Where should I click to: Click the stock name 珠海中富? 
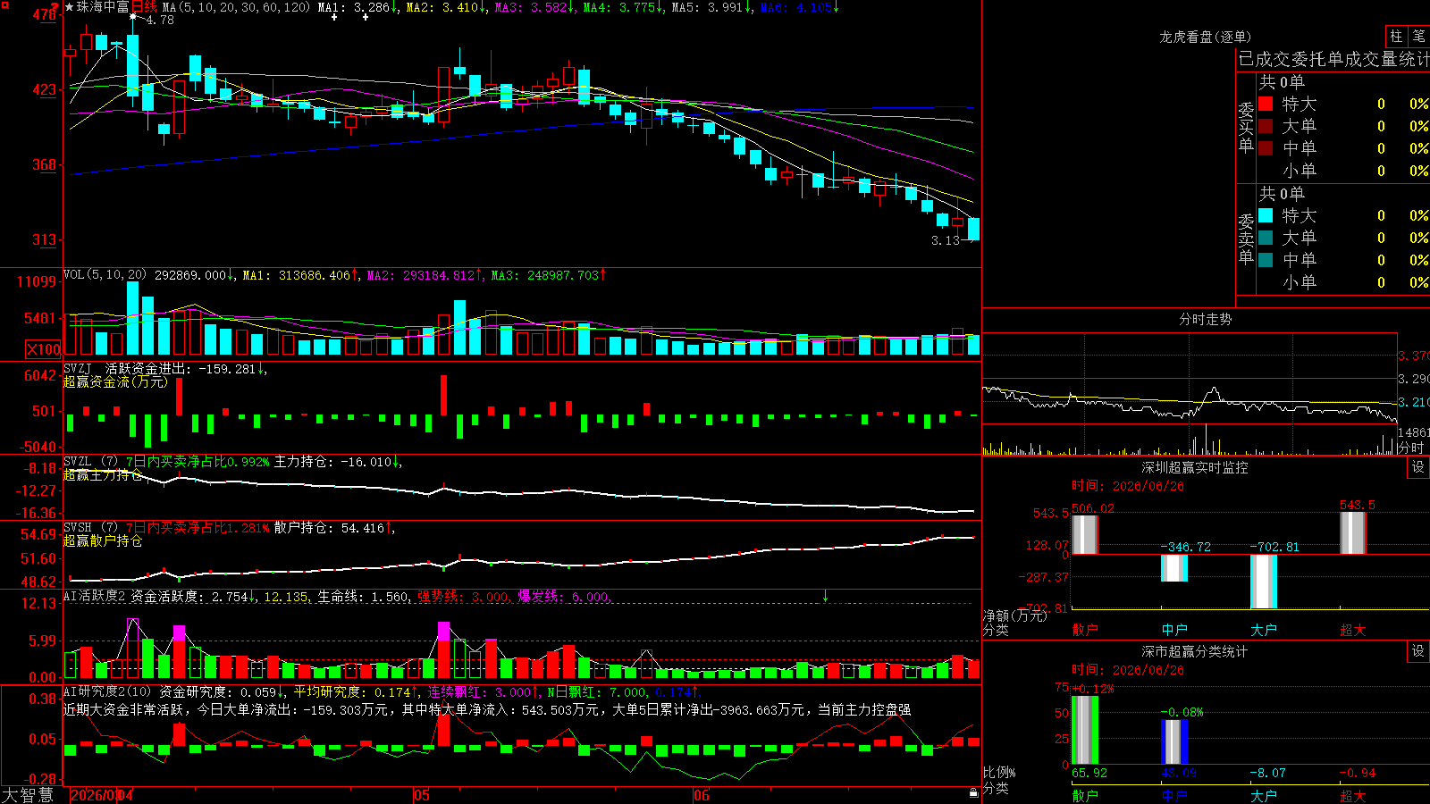pyautogui.click(x=103, y=7)
